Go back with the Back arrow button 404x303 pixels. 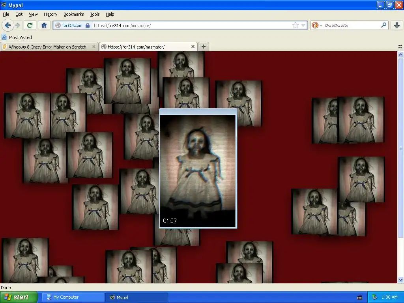(x=8, y=25)
